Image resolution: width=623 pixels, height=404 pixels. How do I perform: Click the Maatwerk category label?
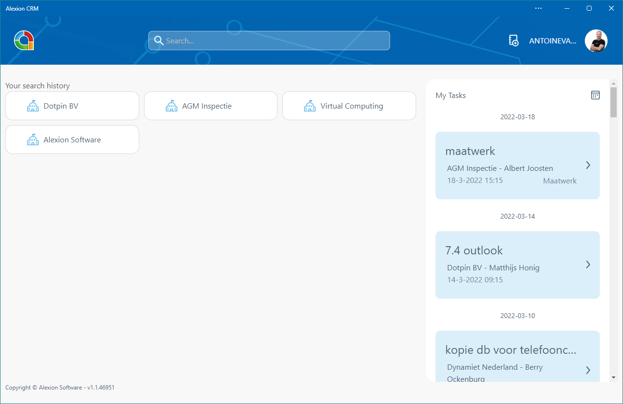pyautogui.click(x=560, y=181)
